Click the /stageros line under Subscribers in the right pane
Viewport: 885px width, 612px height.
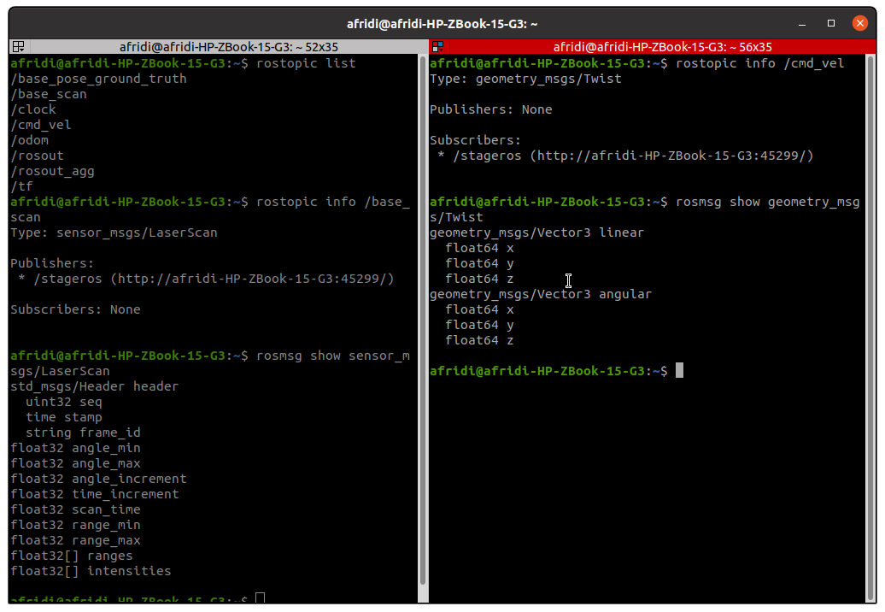624,156
